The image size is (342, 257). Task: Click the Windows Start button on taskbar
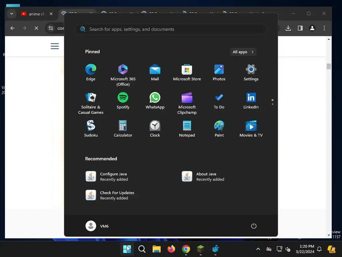[127, 249]
